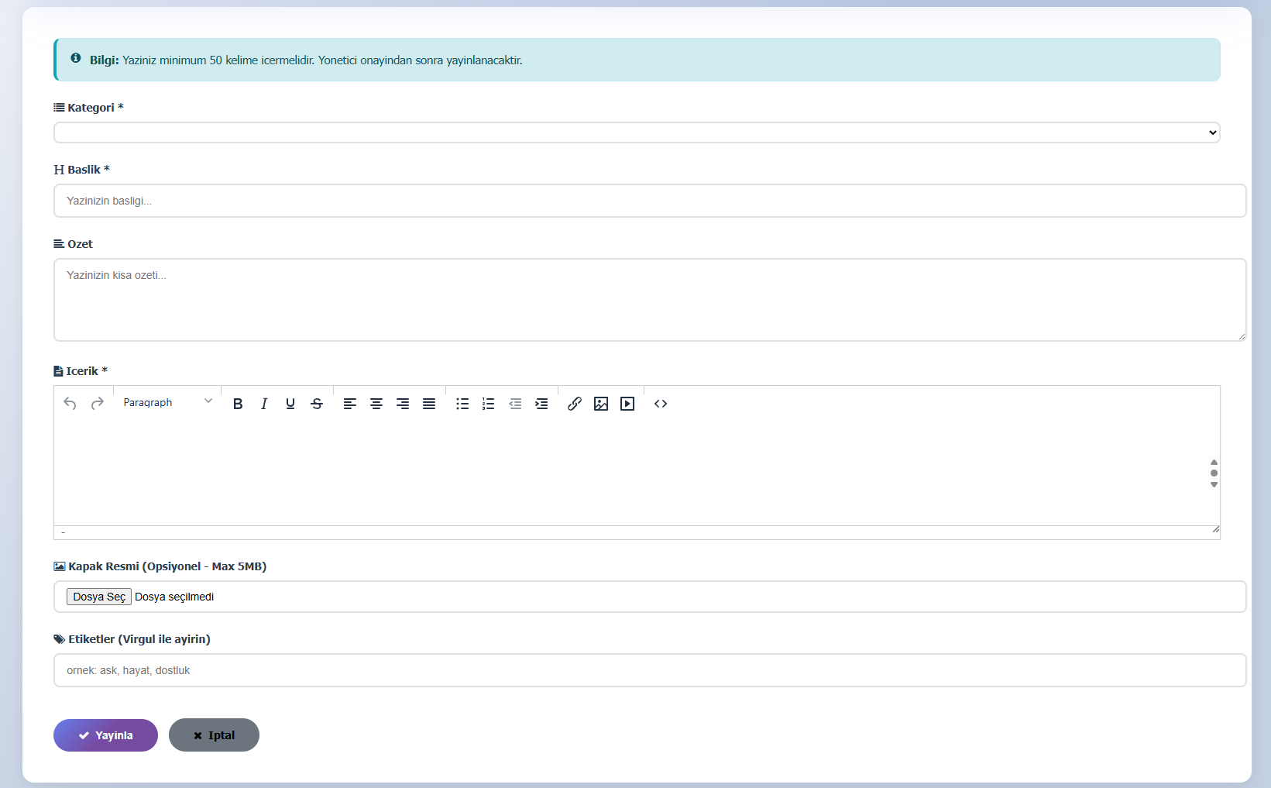Click the insert link icon
This screenshot has width=1271, height=788.
pyautogui.click(x=575, y=404)
